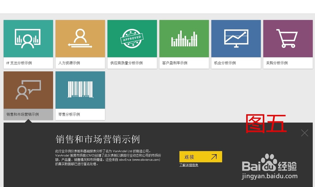The height and width of the screenshot is (187, 315).
Task: Click the 销售和市场营销示例 panel title
Action: [98, 139]
